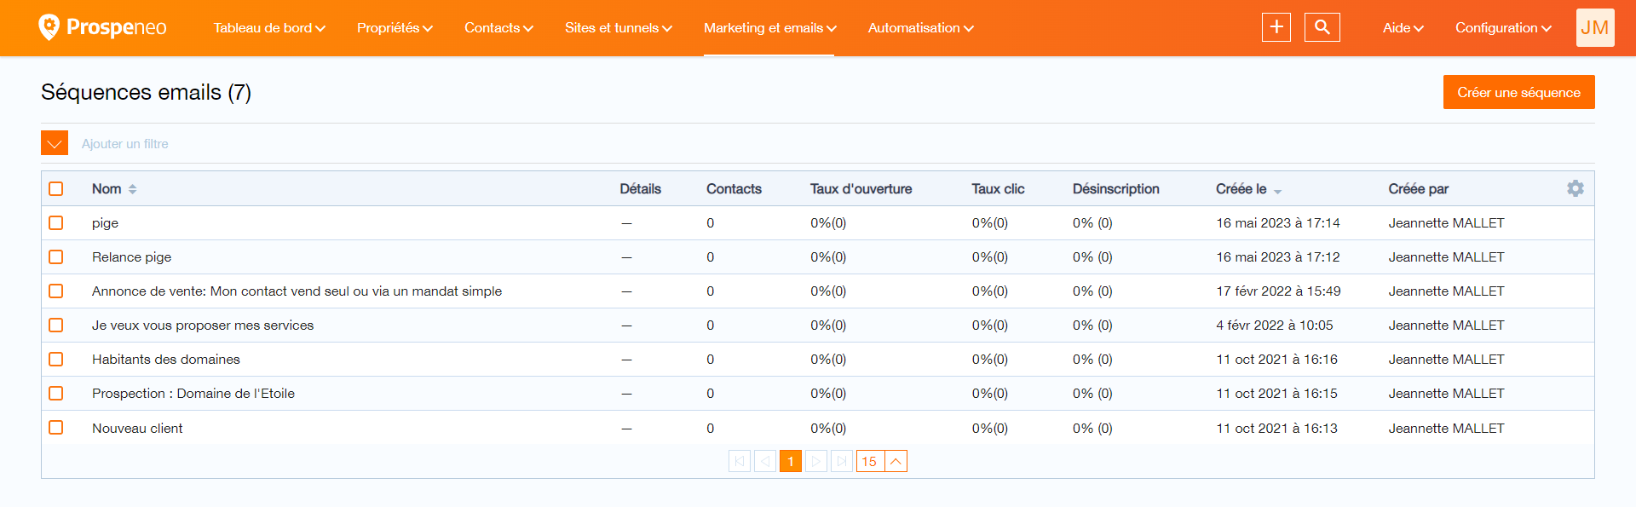Click the Taux clic column header

[998, 189]
